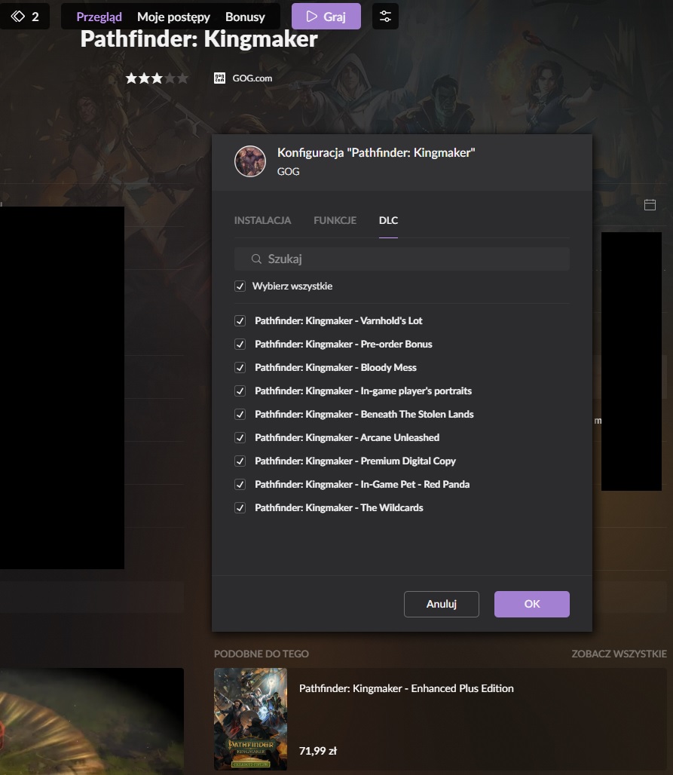Uncheck the Varnhold's Lot DLC checkbox
This screenshot has width=673, height=775.
[240, 320]
